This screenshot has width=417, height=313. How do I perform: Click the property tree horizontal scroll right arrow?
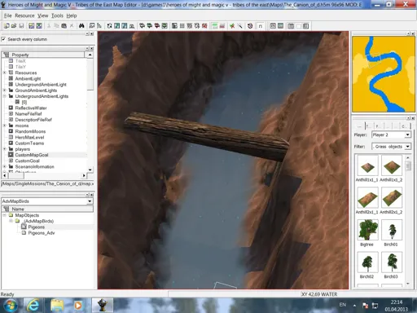coord(84,176)
